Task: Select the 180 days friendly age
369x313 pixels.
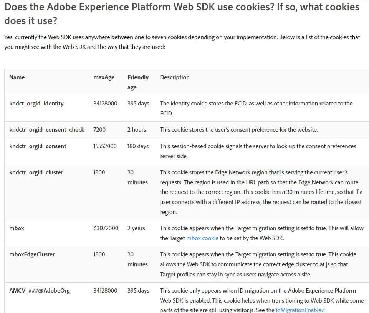Action: point(138,146)
